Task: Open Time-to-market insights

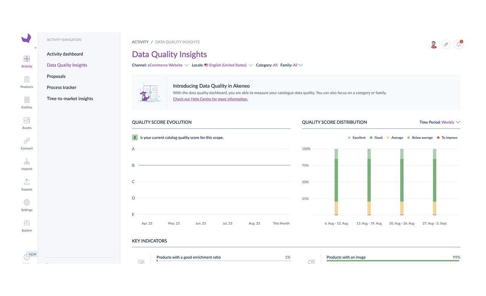Action: point(70,99)
